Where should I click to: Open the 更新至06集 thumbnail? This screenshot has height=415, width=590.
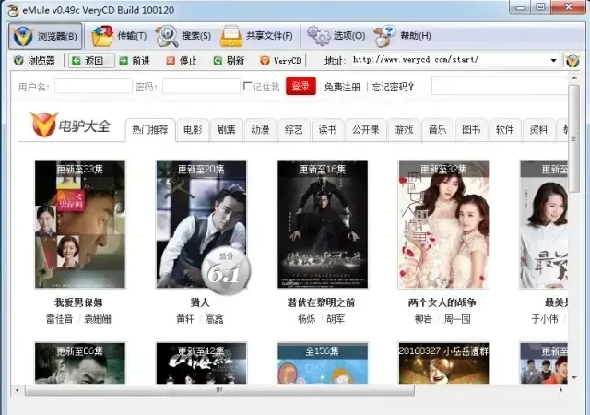tap(80, 363)
